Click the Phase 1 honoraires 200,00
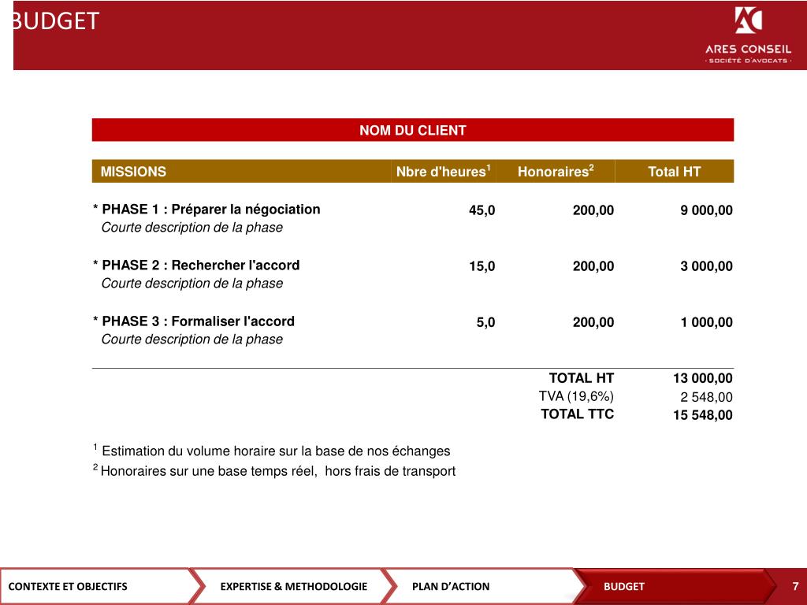This screenshot has height=605, width=807. [x=593, y=210]
